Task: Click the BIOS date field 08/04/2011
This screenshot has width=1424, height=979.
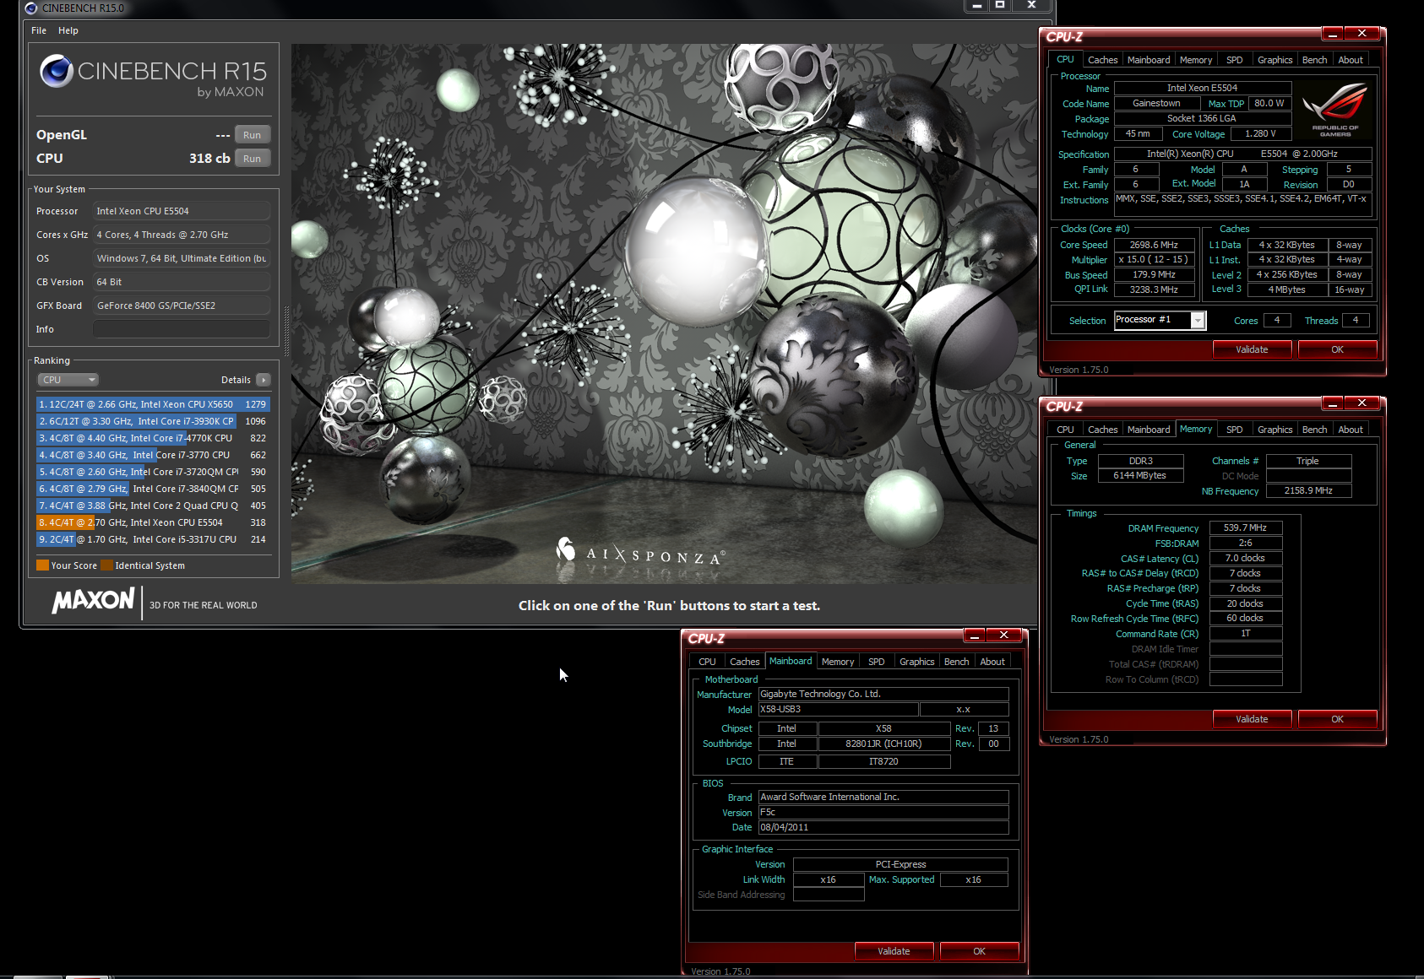Action: 883,828
